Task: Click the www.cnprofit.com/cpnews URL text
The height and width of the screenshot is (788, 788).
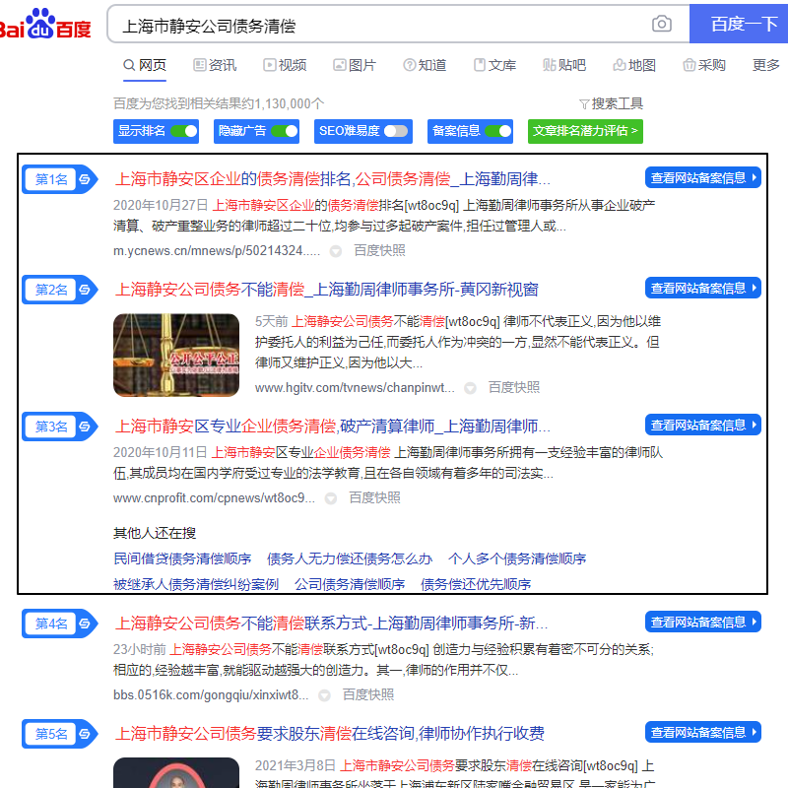Action: coord(214,498)
